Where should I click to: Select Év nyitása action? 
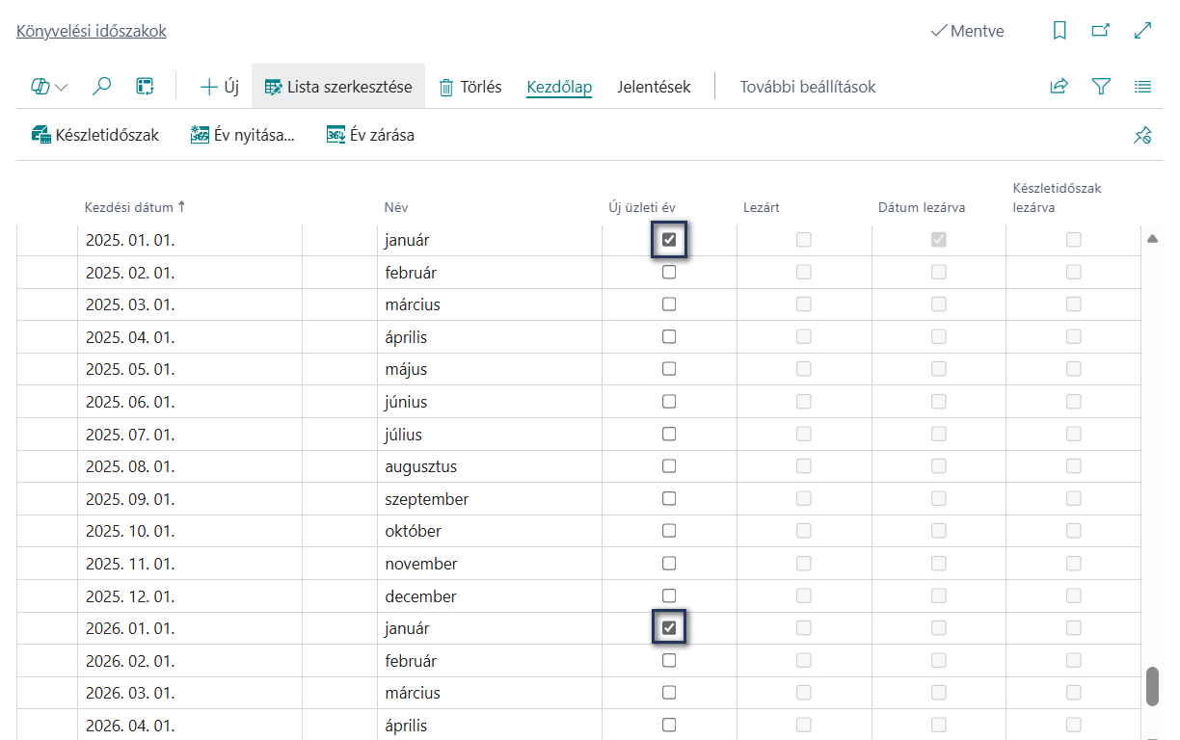tap(242, 135)
